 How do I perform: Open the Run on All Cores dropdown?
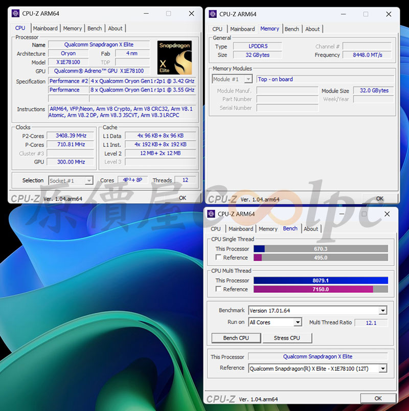coord(298,322)
